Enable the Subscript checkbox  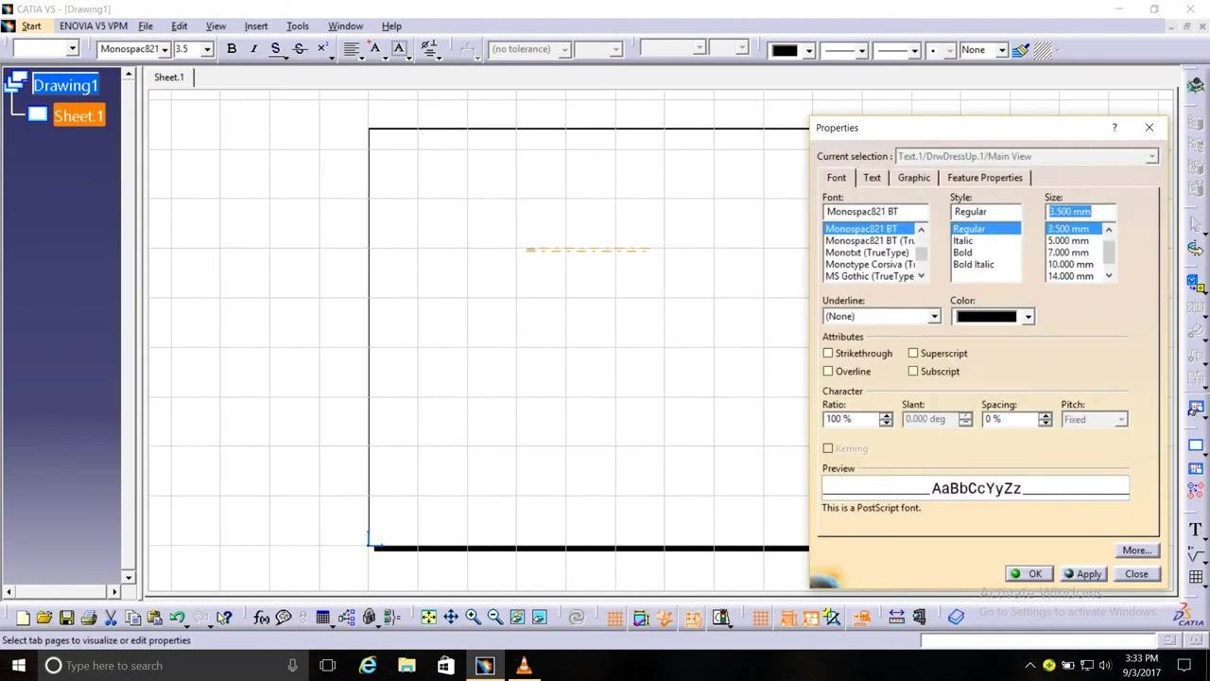coord(913,372)
